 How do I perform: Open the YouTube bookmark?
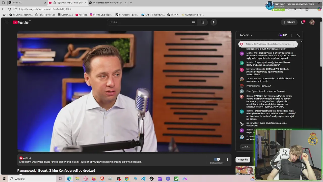click(81, 15)
